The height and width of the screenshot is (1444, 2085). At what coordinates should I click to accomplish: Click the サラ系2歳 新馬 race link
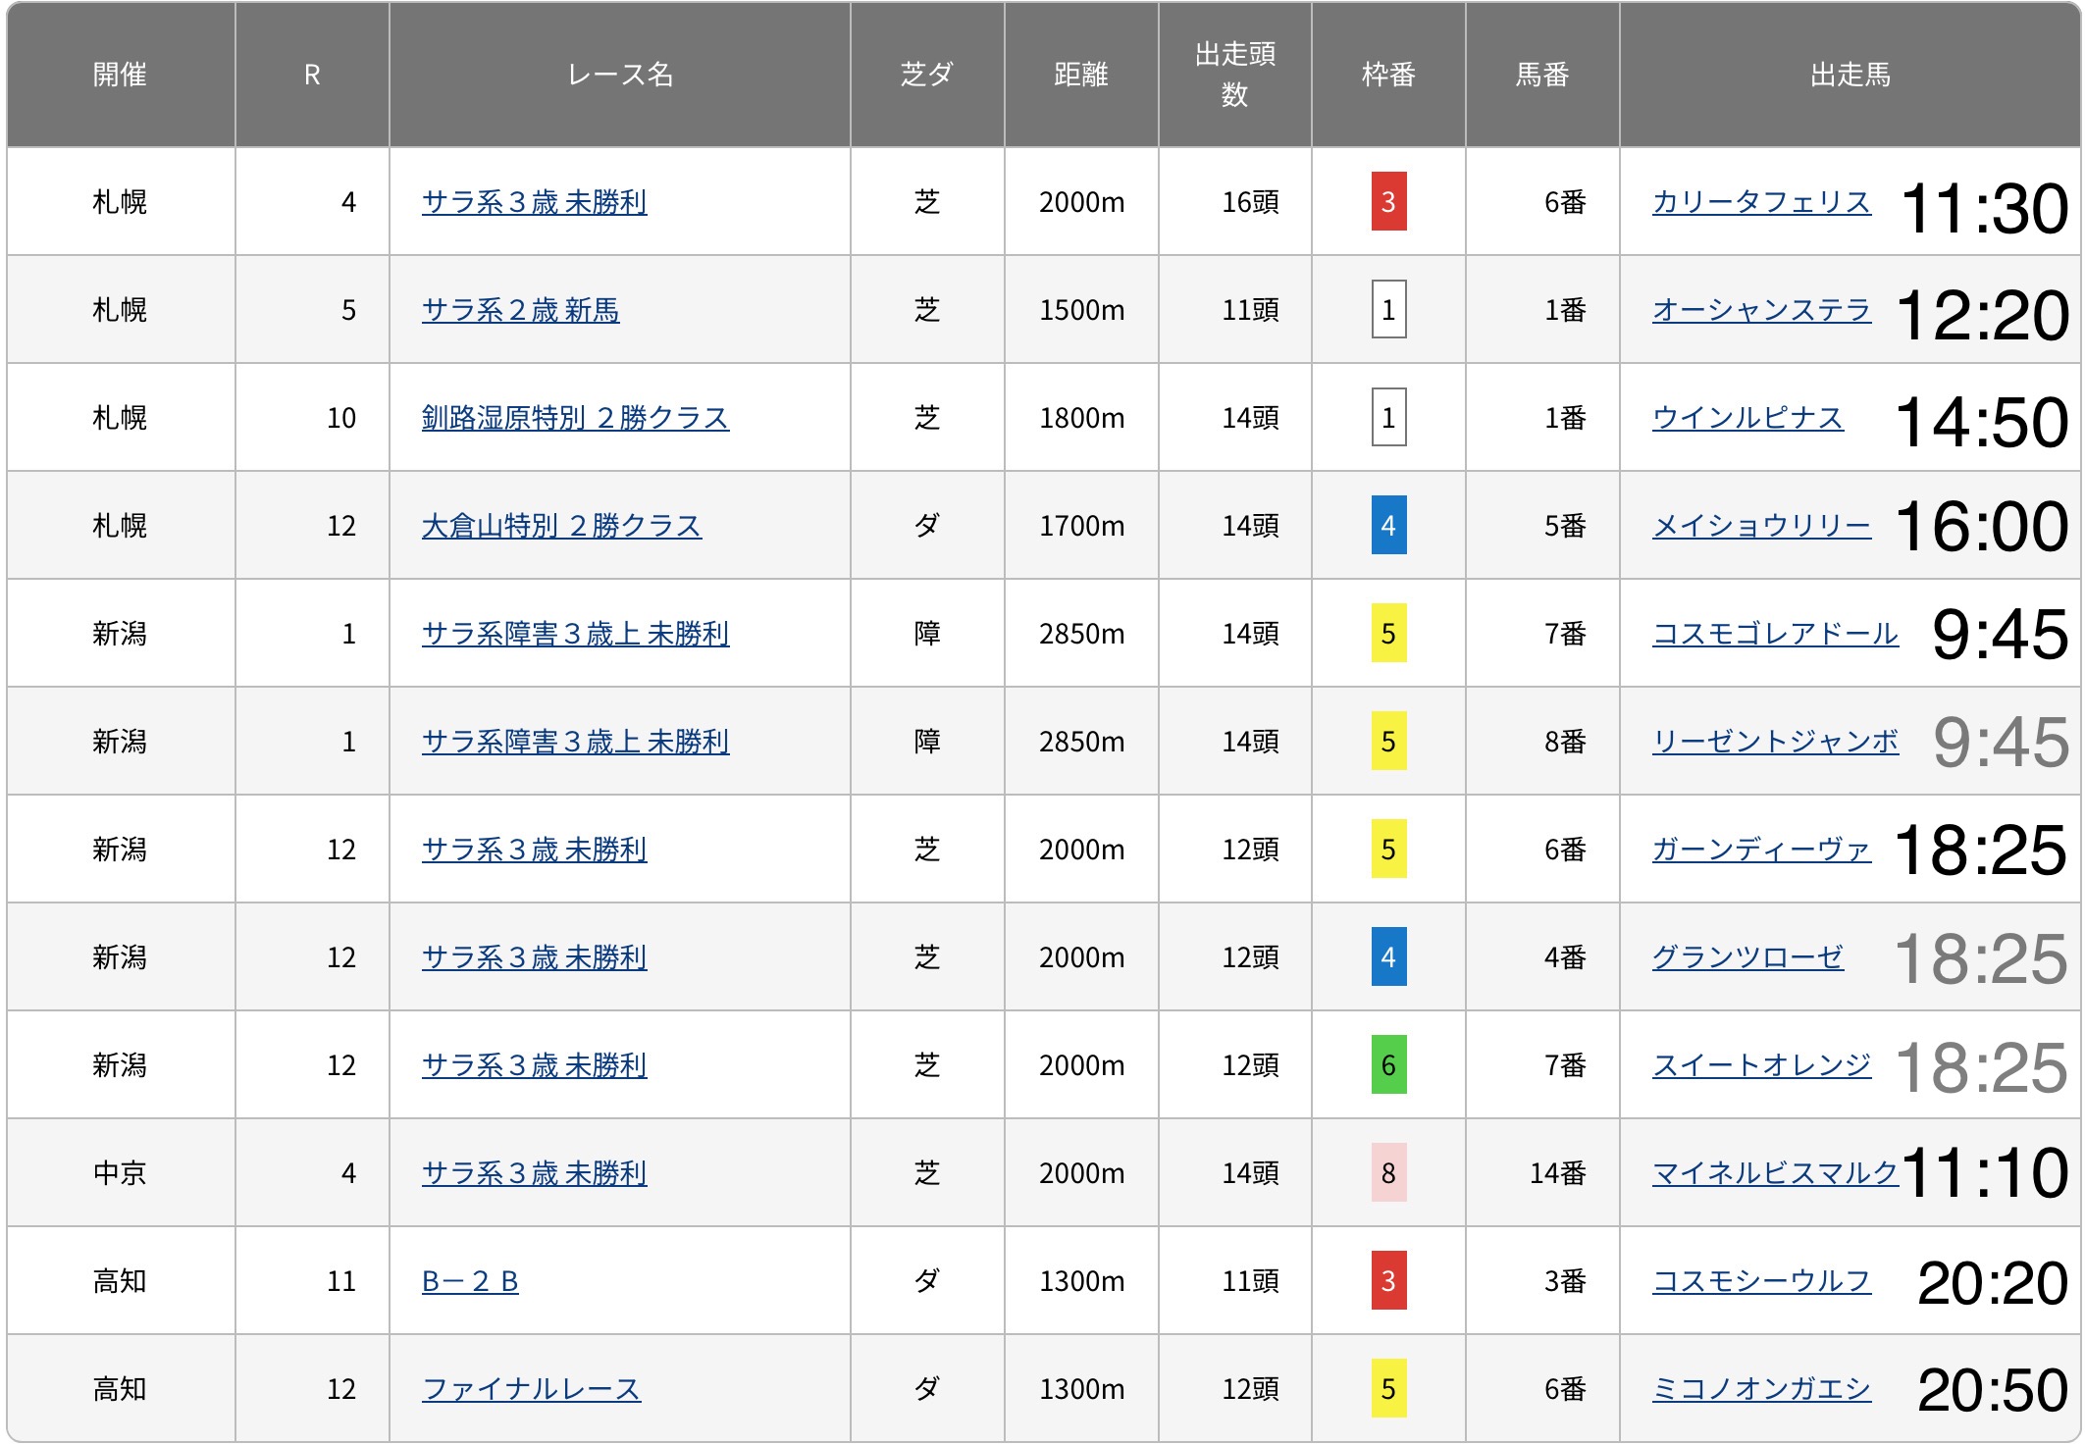click(x=520, y=310)
